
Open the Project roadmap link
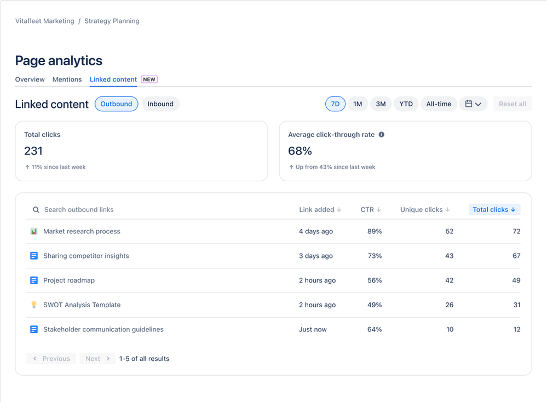(69, 280)
